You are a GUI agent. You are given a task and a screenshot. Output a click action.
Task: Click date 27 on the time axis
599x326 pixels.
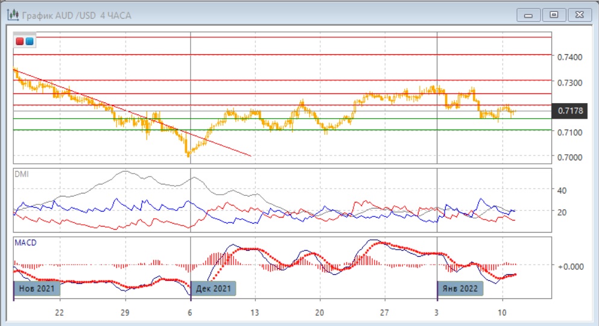pyautogui.click(x=384, y=313)
